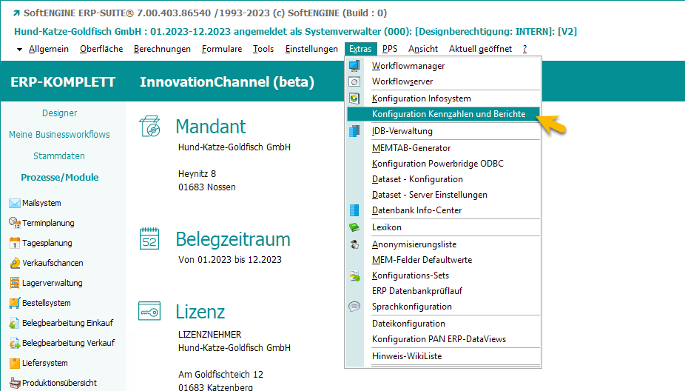
Task: Open the Designer link in sidebar
Action: 59,113
